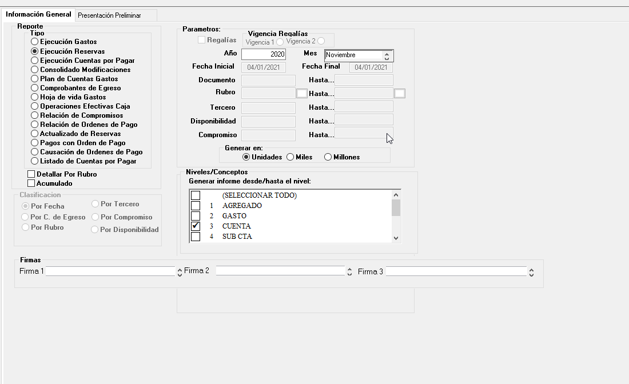Screen dimensions: 629x384
Task: Click lookup button beside Rubro Hasta field
Action: click(400, 94)
